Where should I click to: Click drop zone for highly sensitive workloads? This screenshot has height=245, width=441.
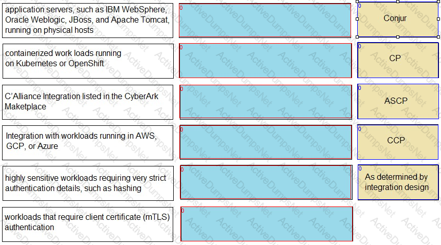[266, 182]
